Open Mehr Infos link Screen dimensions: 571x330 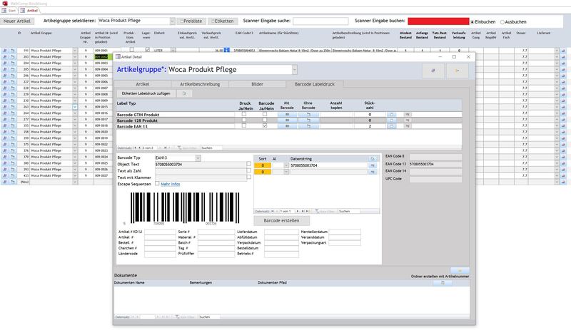point(171,184)
